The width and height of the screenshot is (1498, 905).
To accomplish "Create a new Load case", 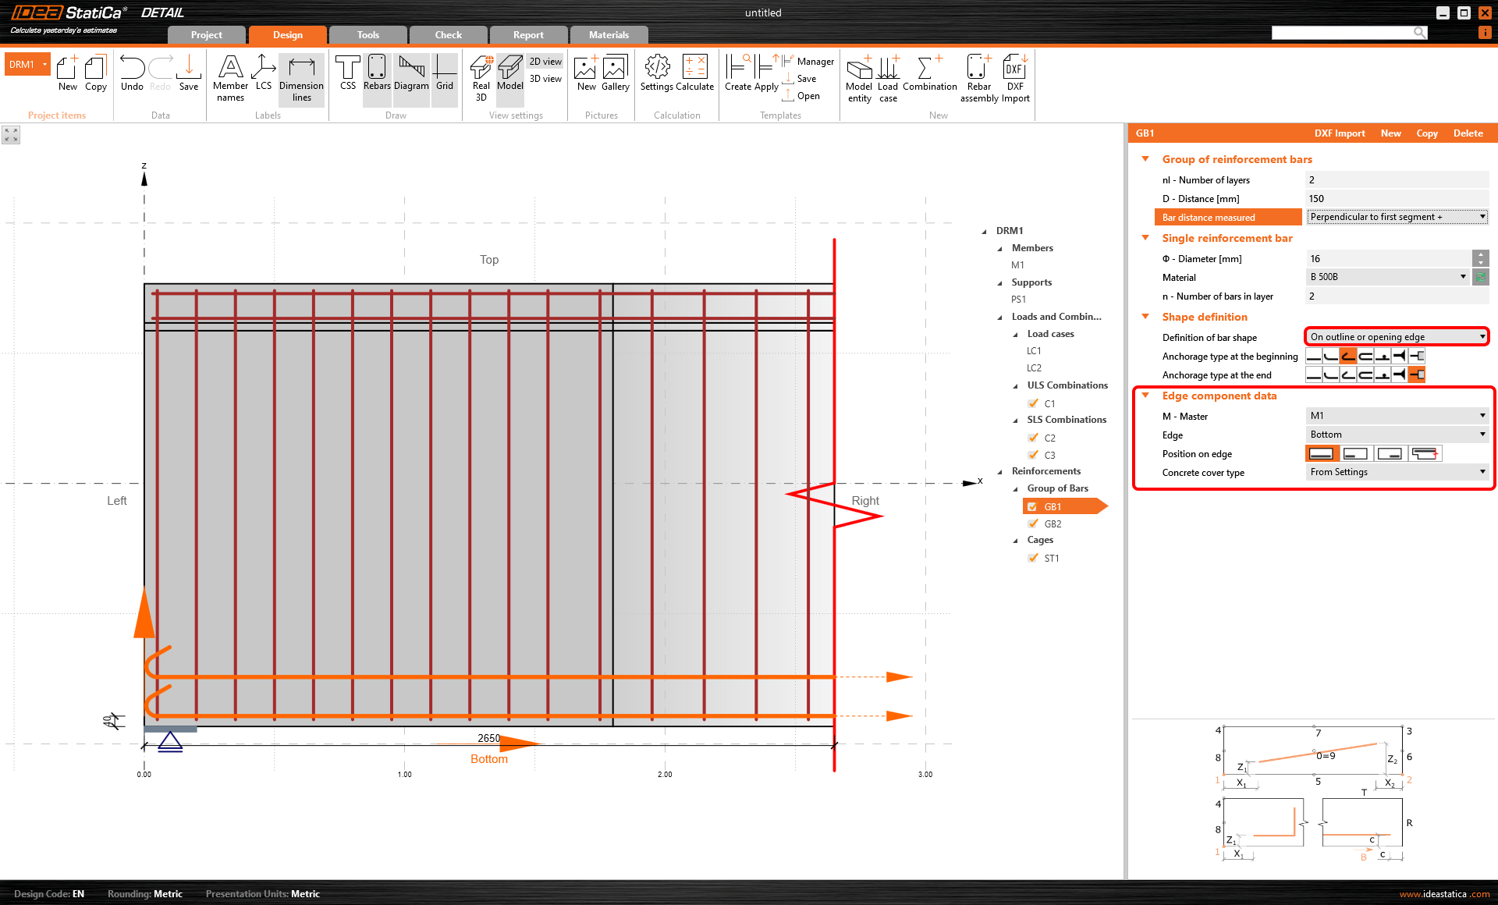I will tap(888, 76).
